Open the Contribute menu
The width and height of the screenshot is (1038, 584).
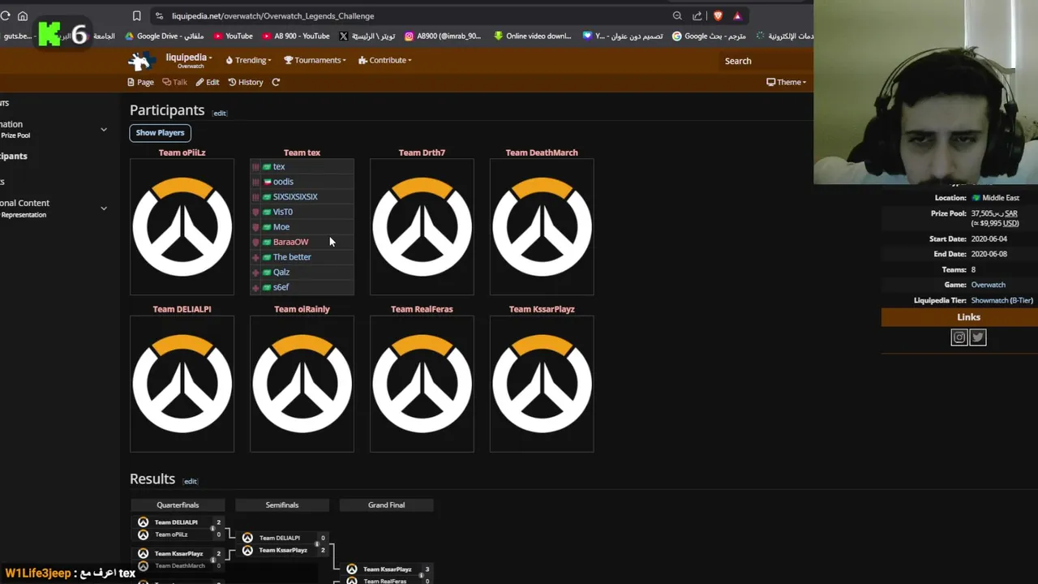[384, 60]
